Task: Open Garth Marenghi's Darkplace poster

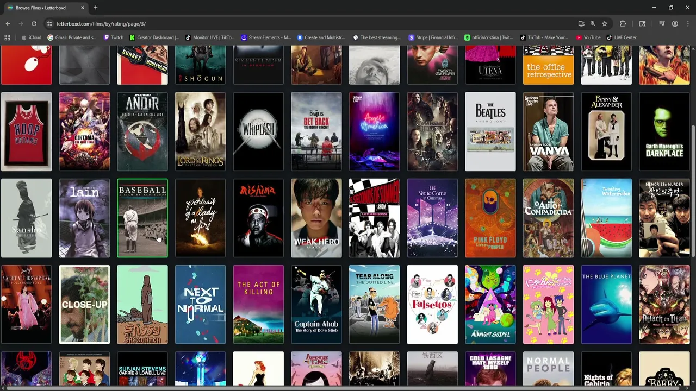Action: coord(664,131)
